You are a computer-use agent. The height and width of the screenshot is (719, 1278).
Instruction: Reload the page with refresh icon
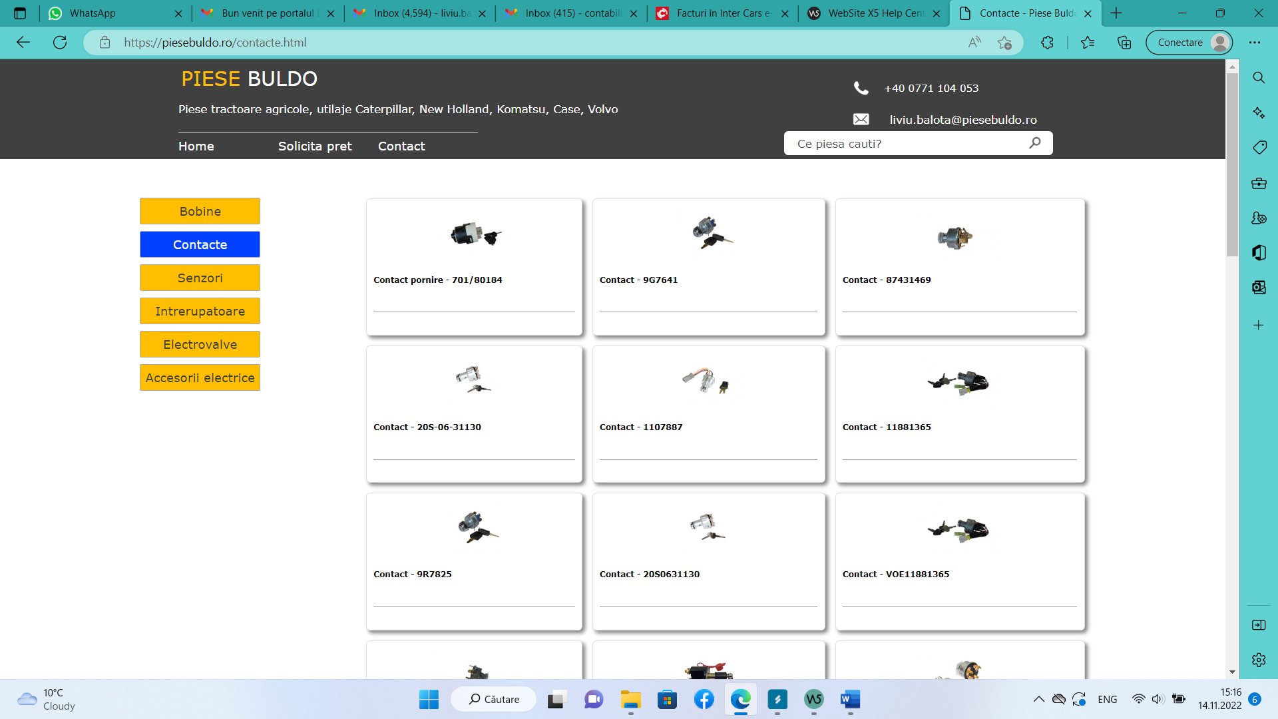[60, 43]
